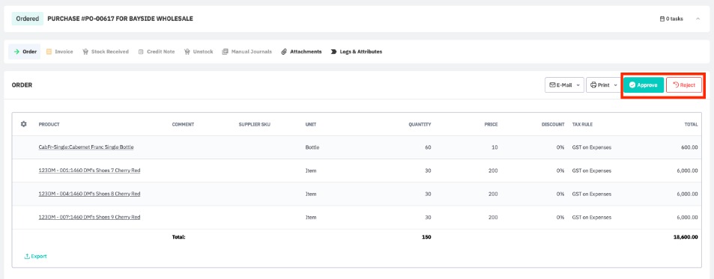Select grand total 18,600.00
Screen dimensions: 714x279
tap(686, 237)
